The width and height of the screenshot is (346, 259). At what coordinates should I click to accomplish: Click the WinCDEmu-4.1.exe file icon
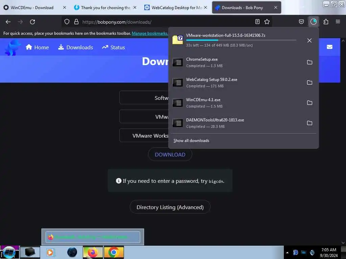click(178, 103)
